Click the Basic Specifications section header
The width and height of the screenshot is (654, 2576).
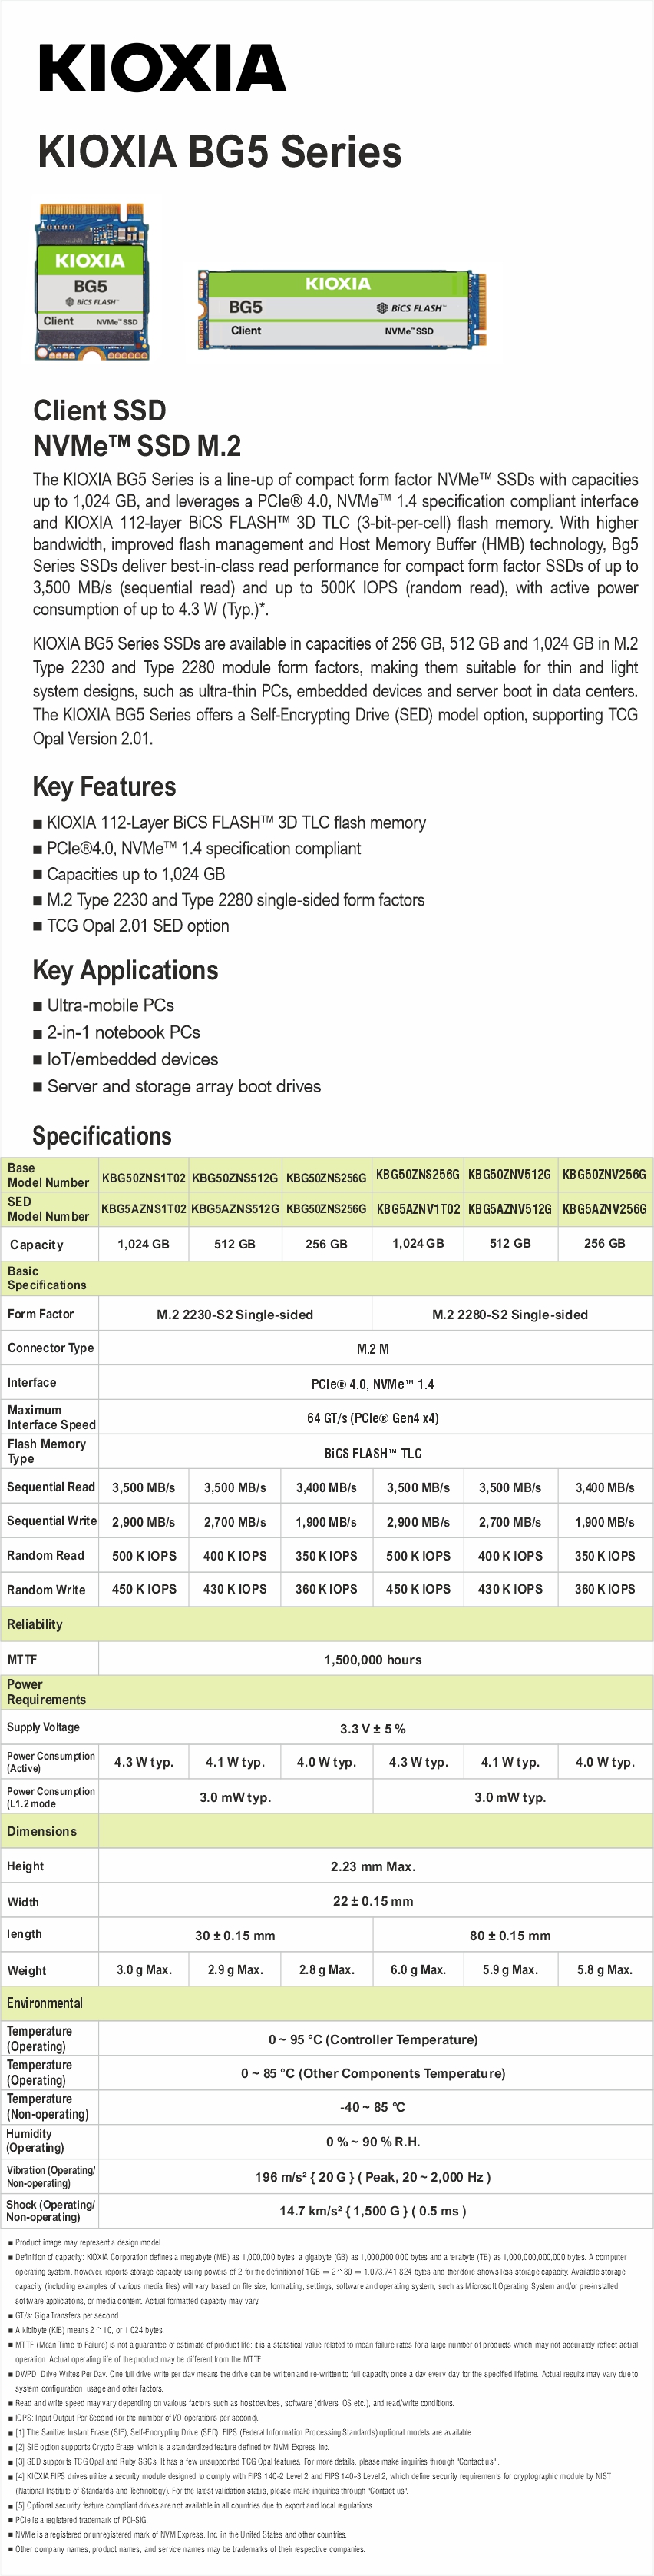[47, 1278]
